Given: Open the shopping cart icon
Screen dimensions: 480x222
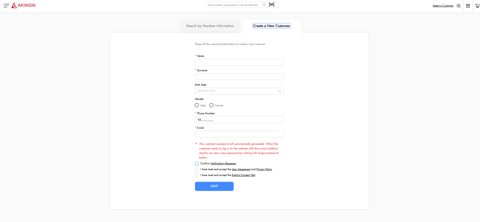Looking at the screenshot, I should coord(477,6).
